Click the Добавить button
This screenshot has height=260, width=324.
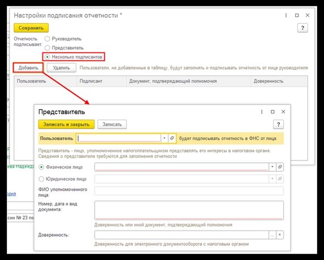28,68
